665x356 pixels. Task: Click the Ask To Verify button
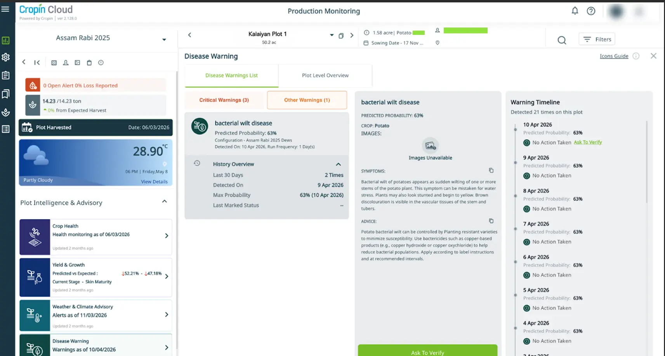[x=427, y=351]
